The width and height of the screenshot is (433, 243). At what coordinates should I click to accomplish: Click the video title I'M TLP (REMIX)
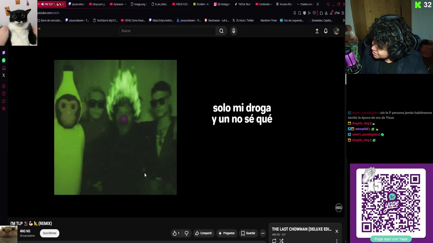click(x=31, y=223)
